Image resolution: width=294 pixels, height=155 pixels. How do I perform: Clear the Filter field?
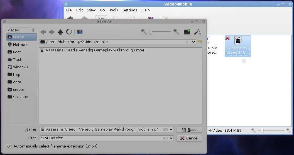165,138
